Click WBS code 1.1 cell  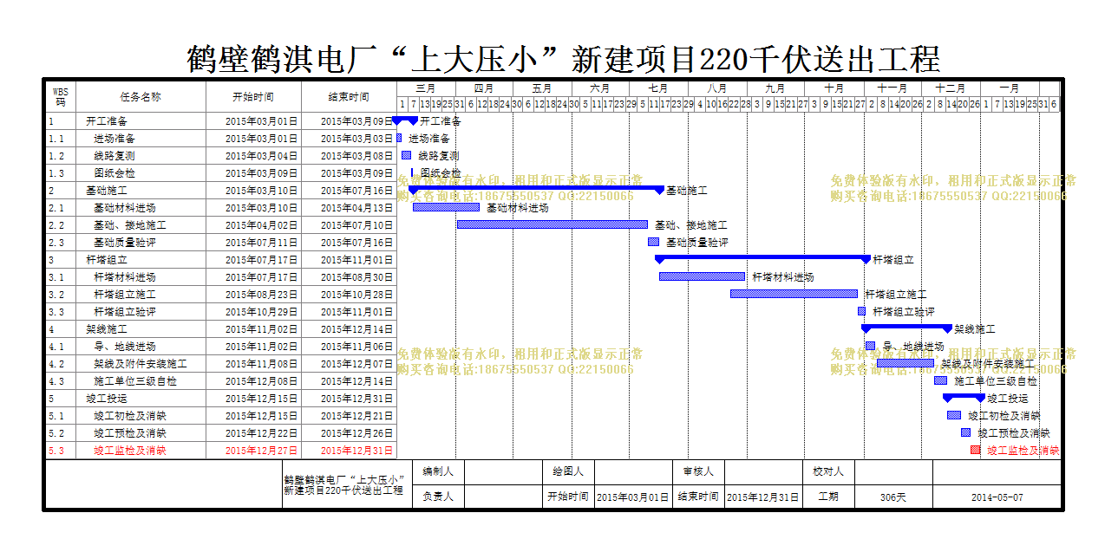[x=60, y=139]
